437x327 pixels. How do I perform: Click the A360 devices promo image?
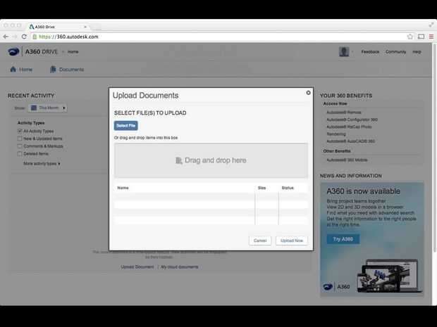[x=390, y=275]
